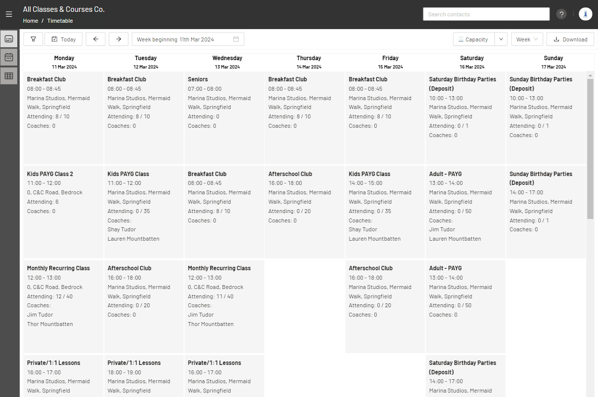598x397 pixels.
Task: Open the week beginning date picker
Action: click(188, 39)
